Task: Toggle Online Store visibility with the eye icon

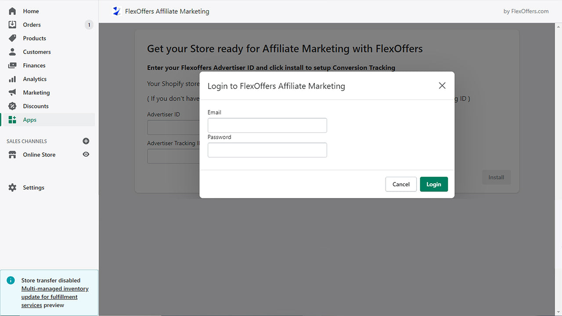Action: [x=86, y=154]
